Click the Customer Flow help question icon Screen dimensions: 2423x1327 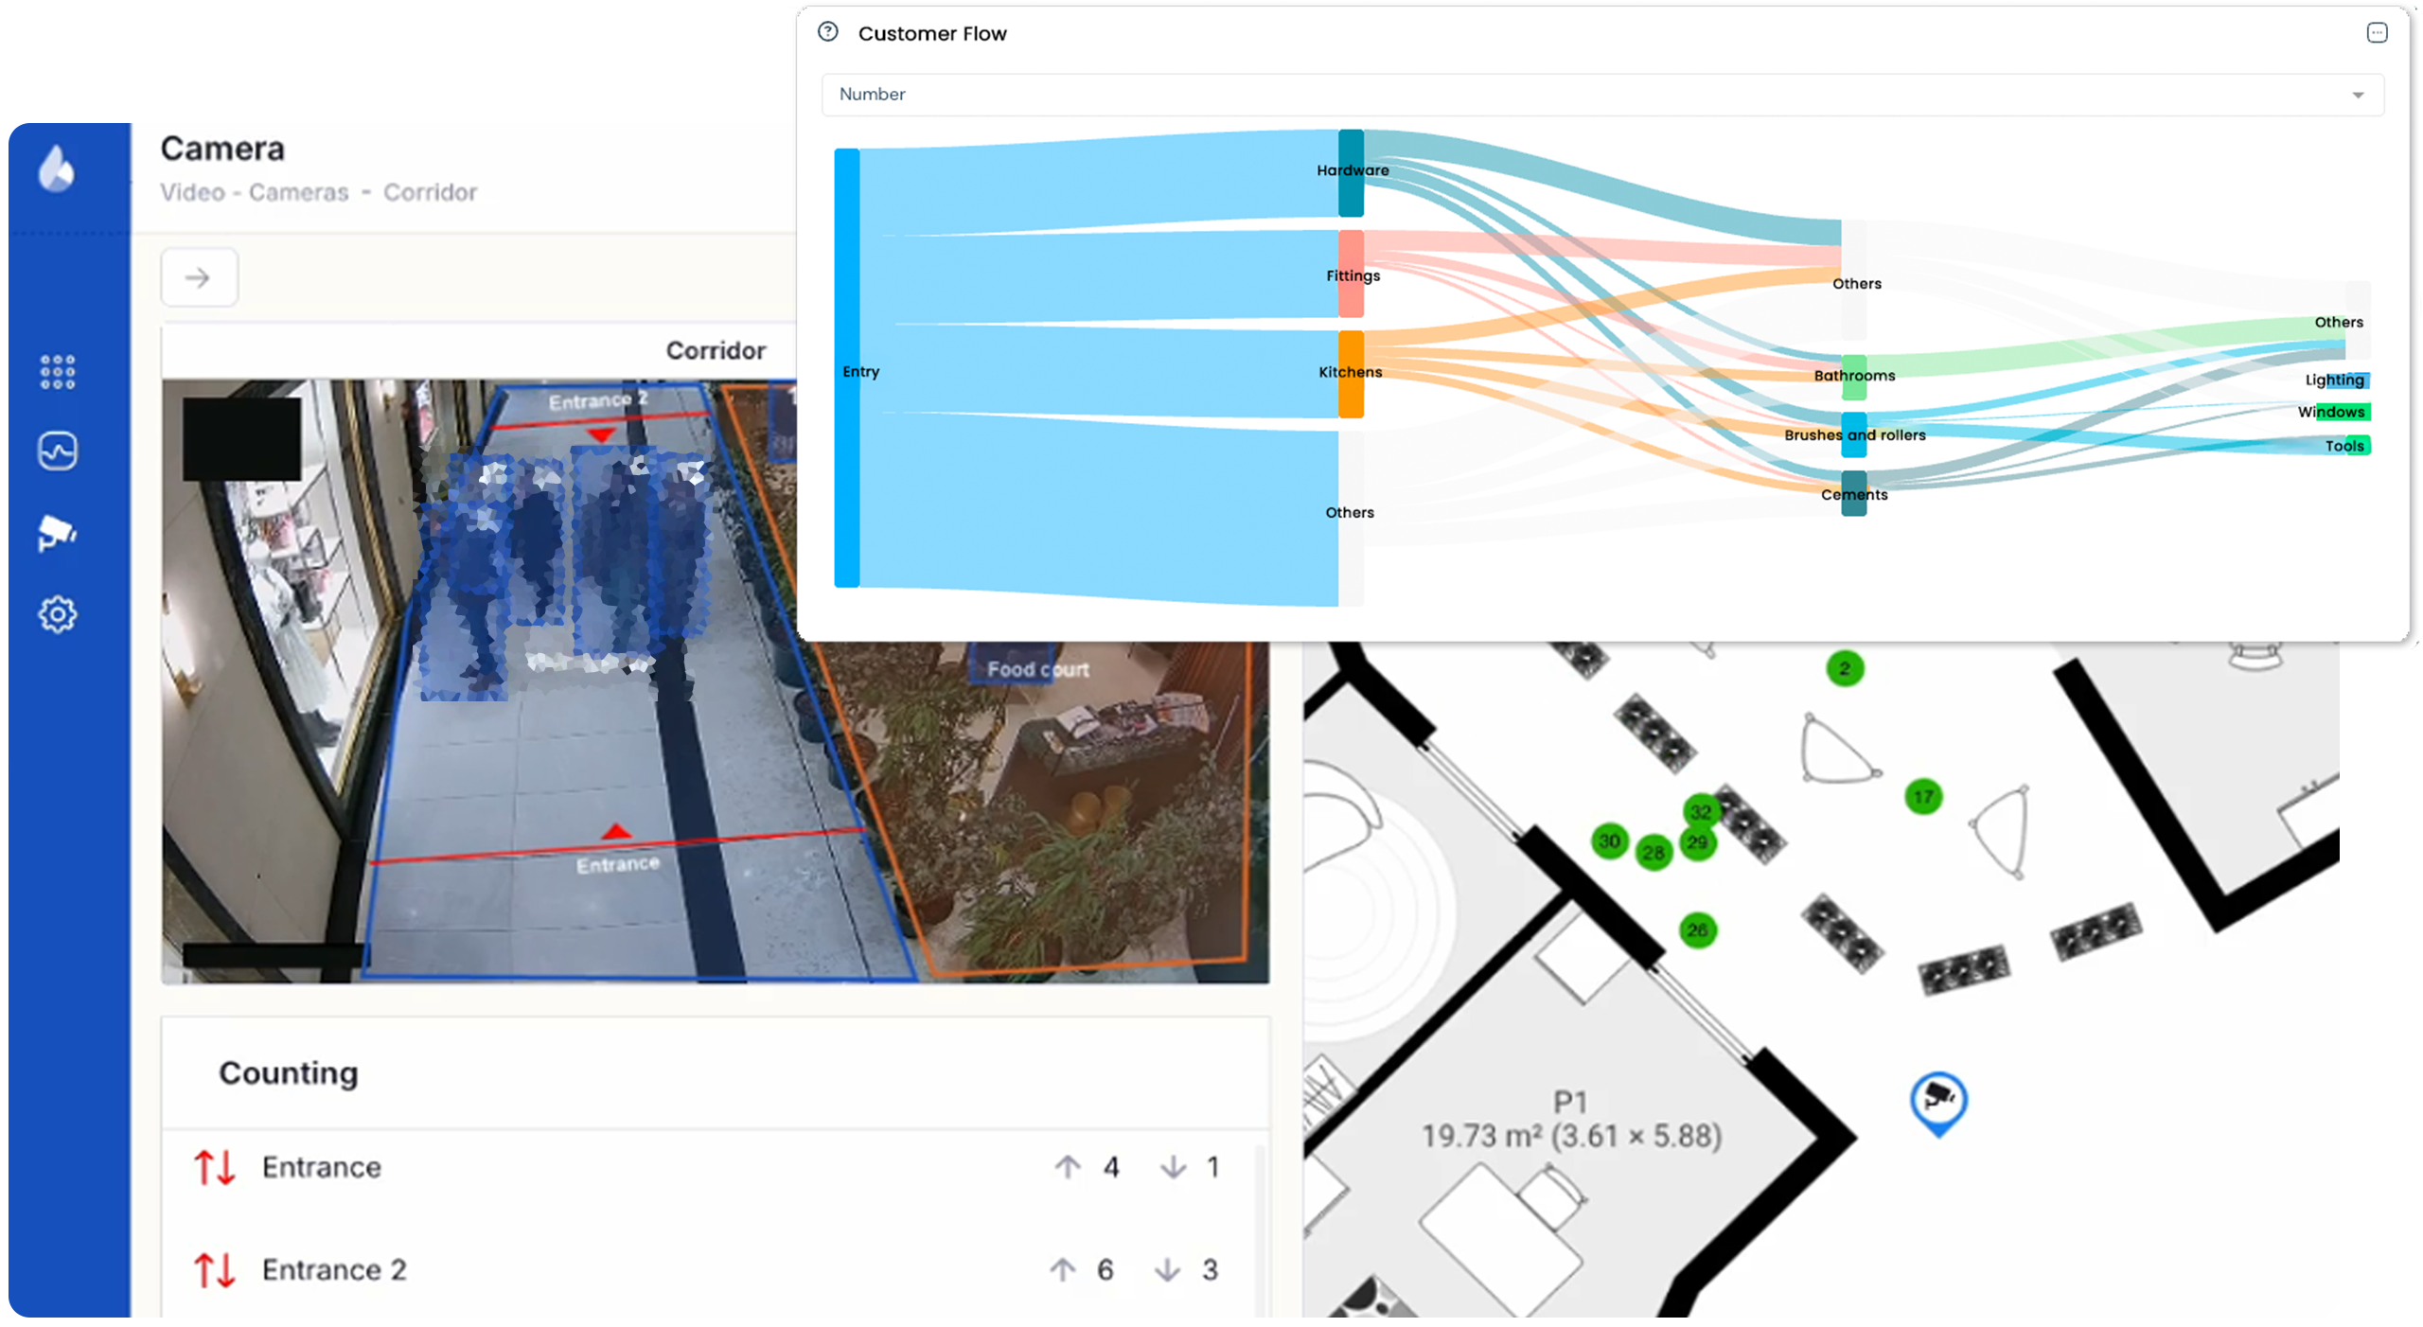828,32
